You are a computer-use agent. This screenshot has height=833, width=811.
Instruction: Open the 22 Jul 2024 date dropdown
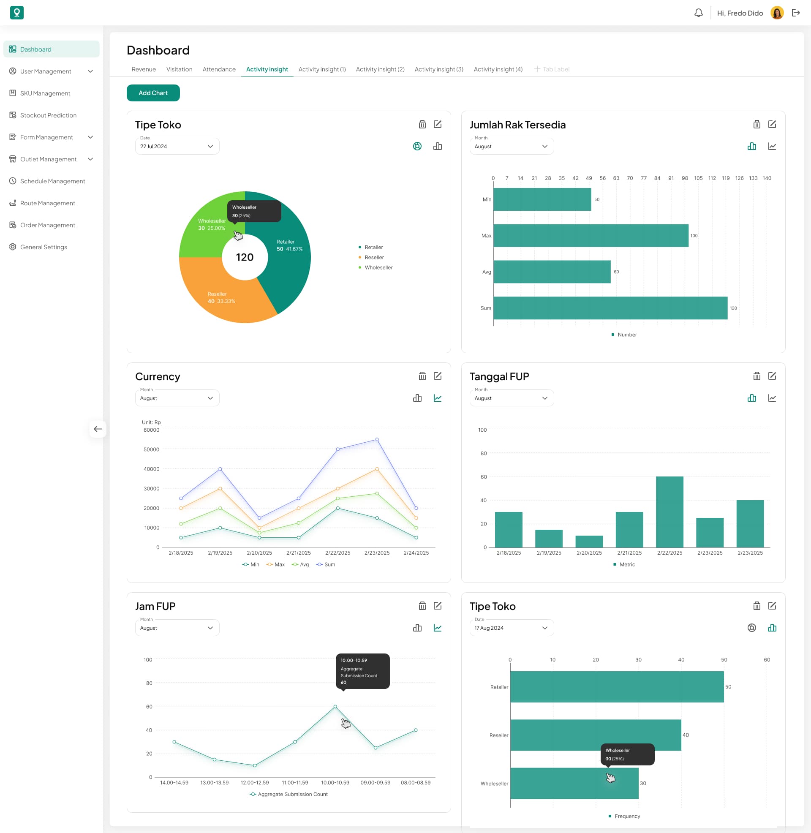177,147
